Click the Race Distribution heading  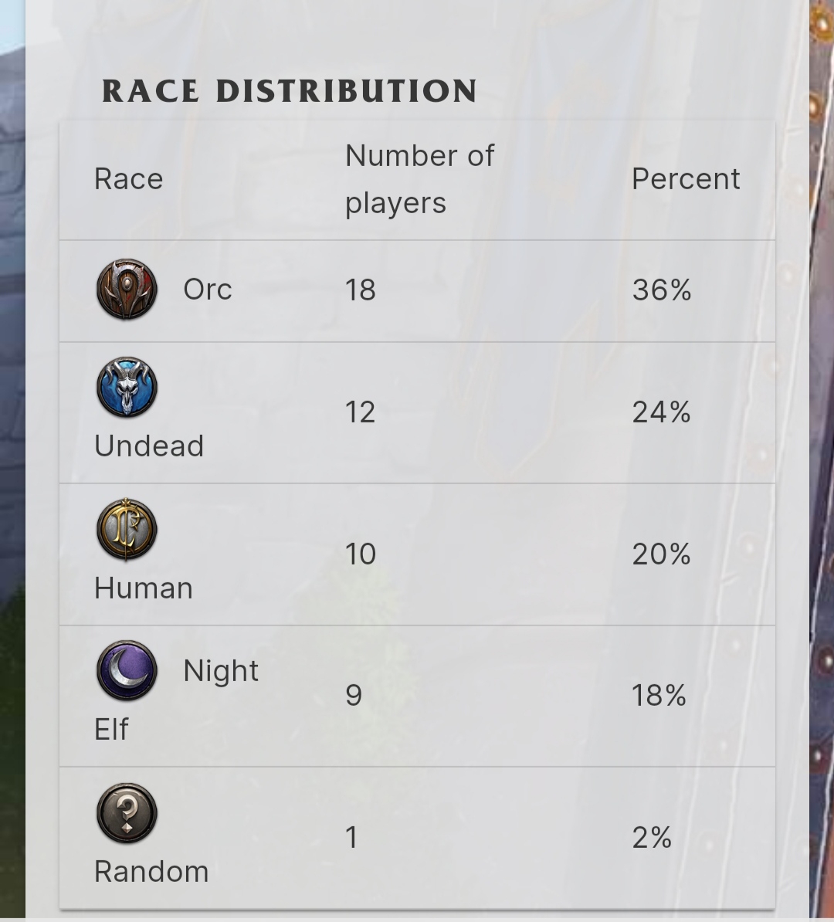(290, 91)
